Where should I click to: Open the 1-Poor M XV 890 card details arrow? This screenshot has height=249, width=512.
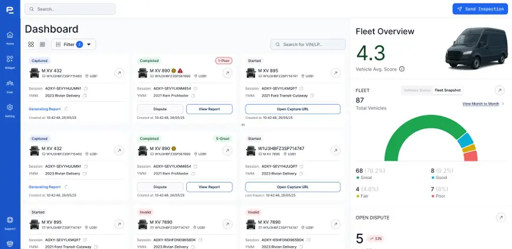(227, 73)
